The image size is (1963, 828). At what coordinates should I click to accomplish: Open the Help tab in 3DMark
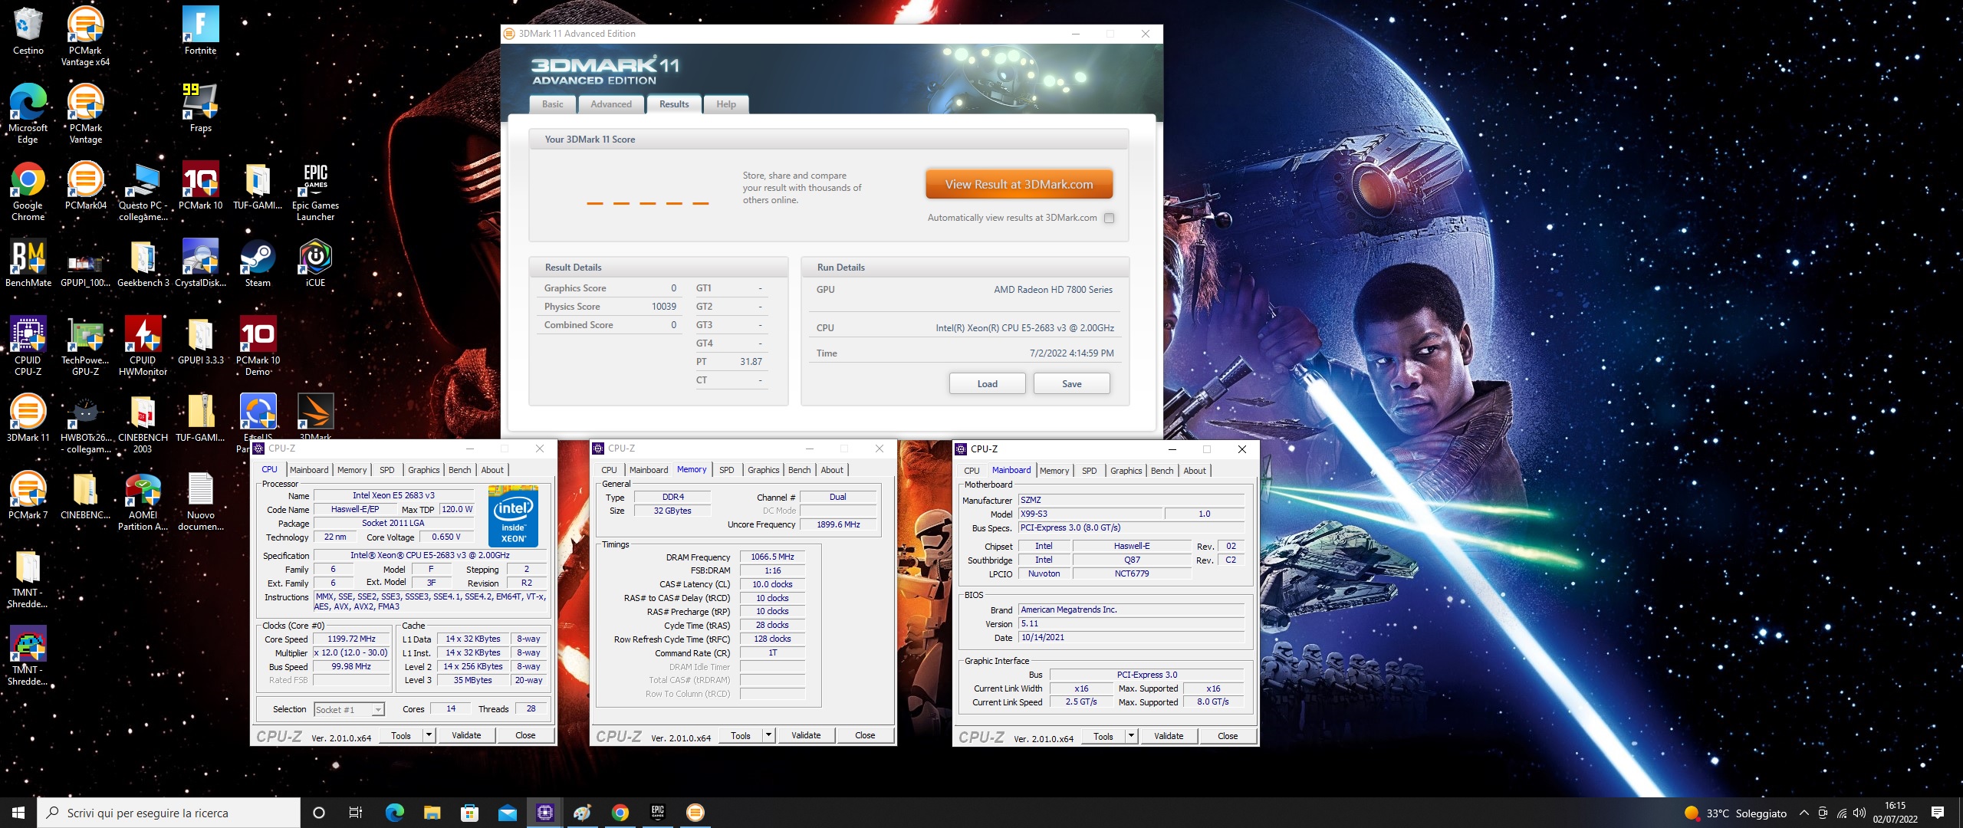725,104
